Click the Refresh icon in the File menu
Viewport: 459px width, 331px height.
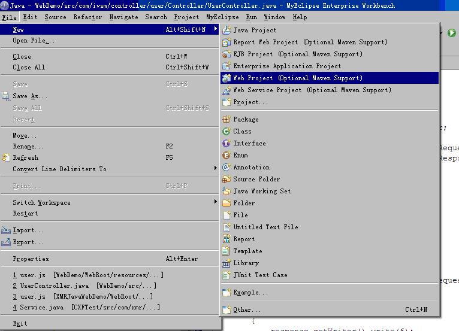(6, 157)
